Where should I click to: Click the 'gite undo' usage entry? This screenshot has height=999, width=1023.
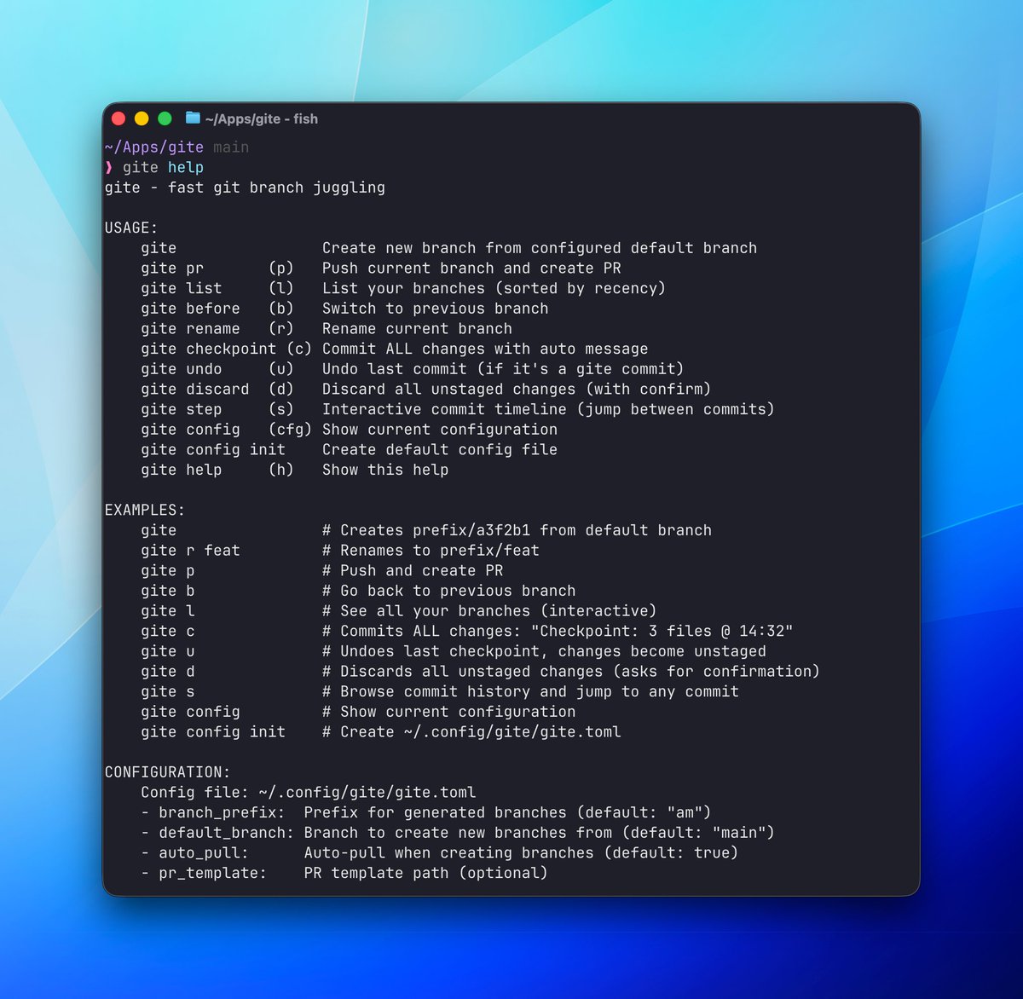tap(182, 369)
